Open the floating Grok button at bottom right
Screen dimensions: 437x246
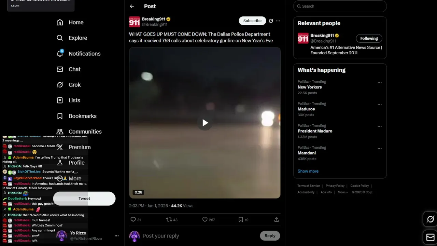430,219
